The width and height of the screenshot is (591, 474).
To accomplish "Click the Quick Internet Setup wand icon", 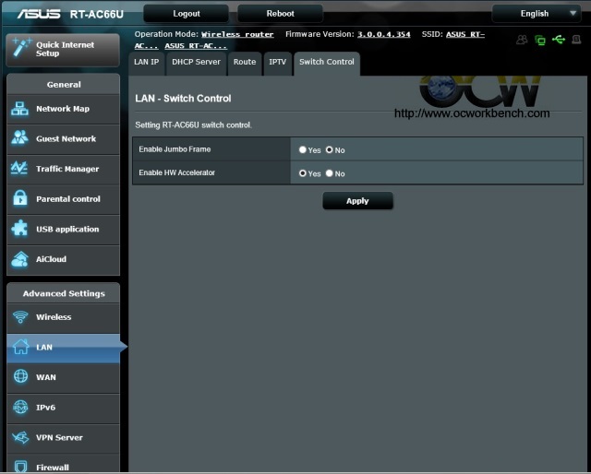I will [21, 48].
